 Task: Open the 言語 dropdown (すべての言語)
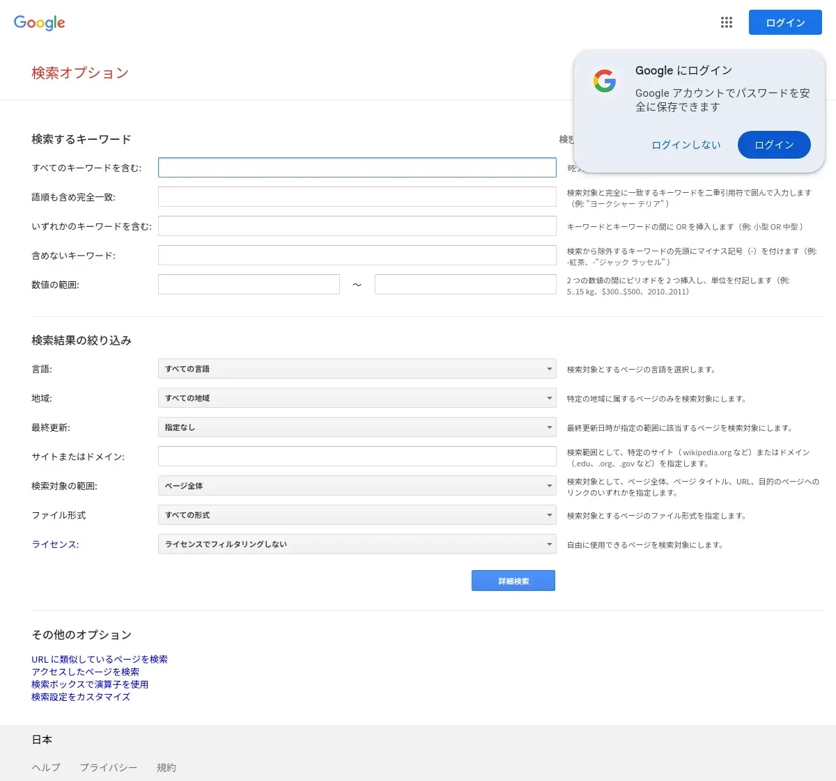[357, 369]
